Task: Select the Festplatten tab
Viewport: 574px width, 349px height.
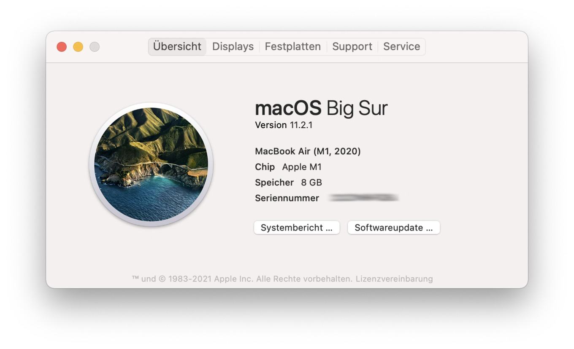Action: (292, 46)
